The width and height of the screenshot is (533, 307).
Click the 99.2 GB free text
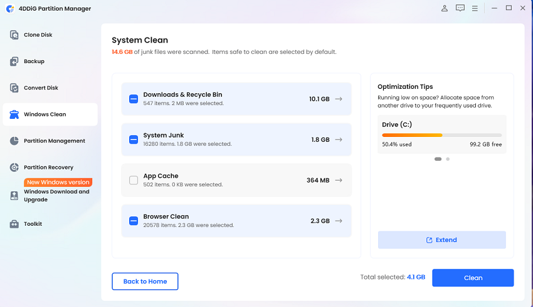point(486,144)
